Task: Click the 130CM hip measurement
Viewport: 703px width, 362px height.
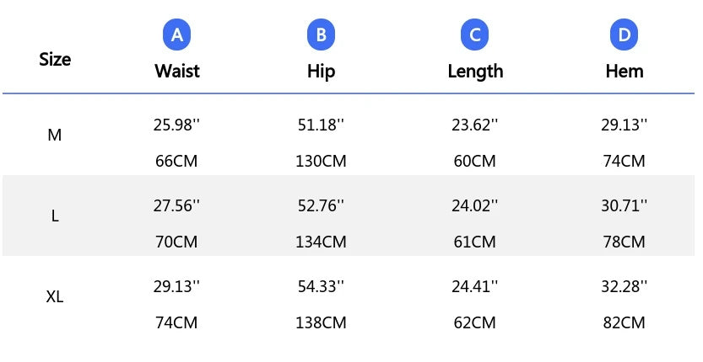Action: click(321, 161)
